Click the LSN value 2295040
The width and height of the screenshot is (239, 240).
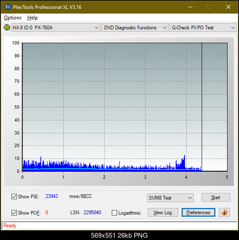pos(92,213)
